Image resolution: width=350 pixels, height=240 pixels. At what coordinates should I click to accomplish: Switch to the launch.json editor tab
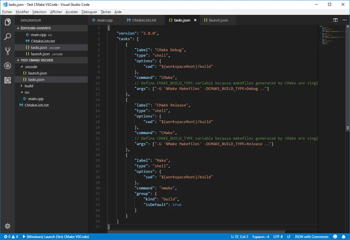pos(218,20)
